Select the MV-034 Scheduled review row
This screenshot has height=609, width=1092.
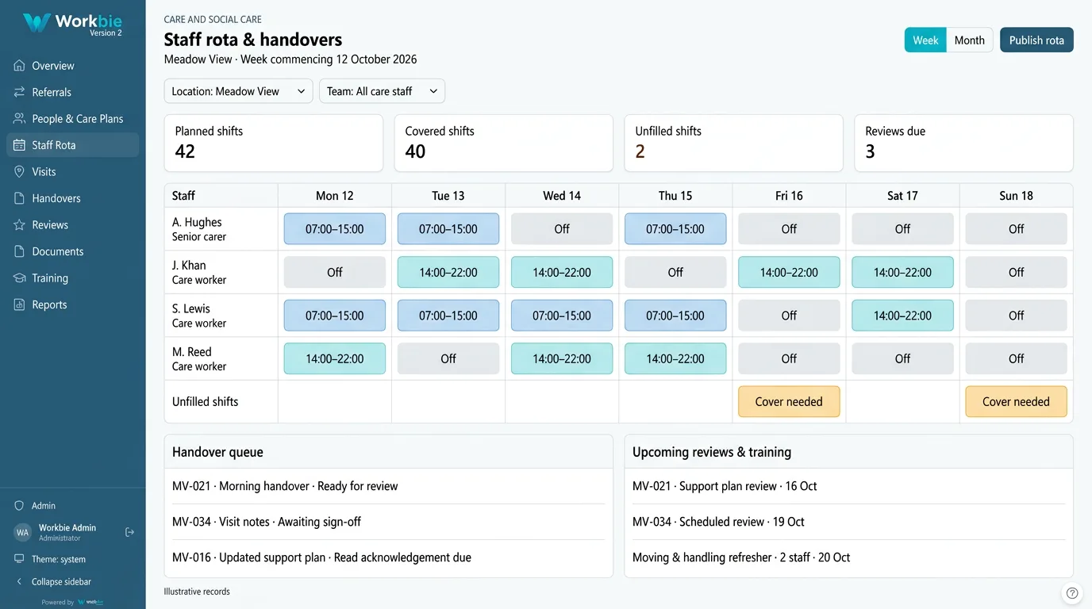point(848,522)
